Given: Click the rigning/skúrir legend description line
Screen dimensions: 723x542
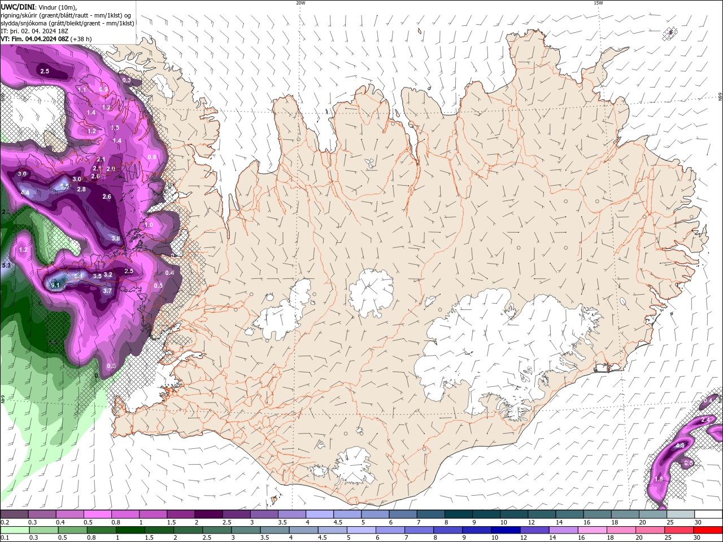Looking at the screenshot, I should tap(66, 15).
